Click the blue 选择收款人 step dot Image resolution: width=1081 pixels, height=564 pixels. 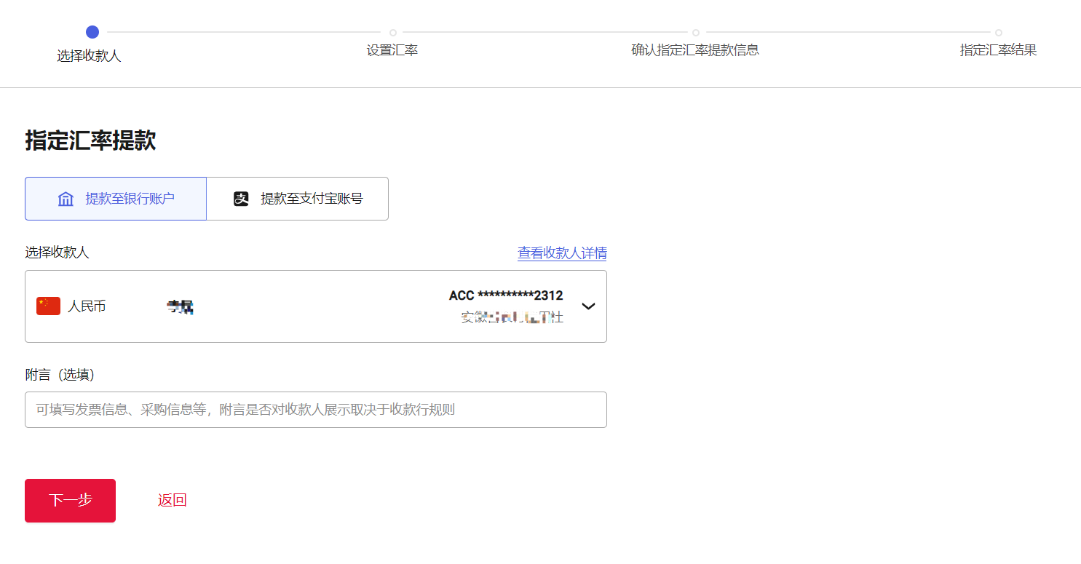(92, 32)
